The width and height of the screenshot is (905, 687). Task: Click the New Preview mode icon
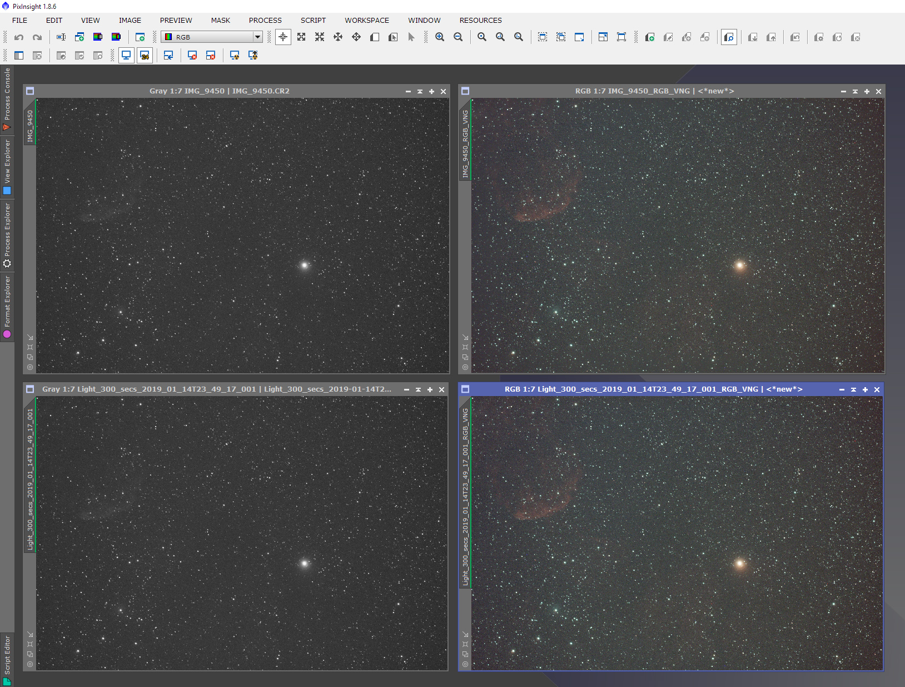(375, 37)
